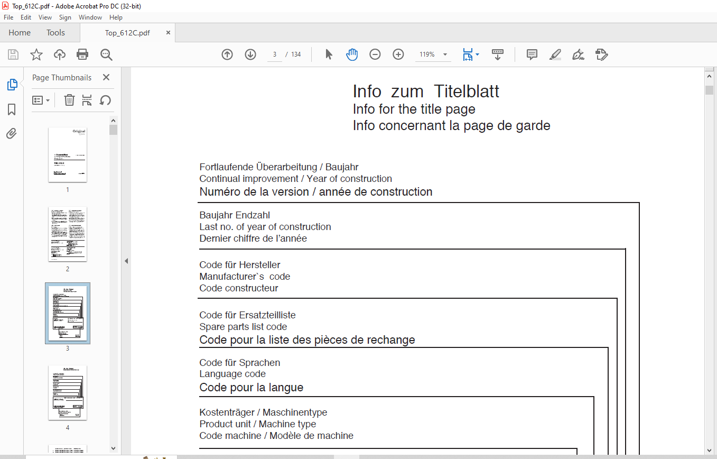Image resolution: width=717 pixels, height=459 pixels.
Task: Zoom out using the minus icon
Action: 375,54
